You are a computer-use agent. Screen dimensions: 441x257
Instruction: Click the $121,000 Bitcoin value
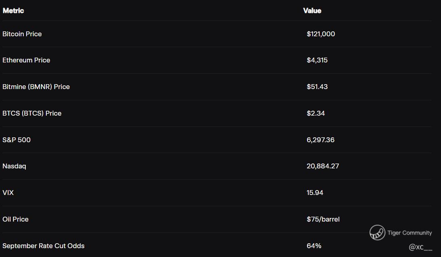pos(321,34)
